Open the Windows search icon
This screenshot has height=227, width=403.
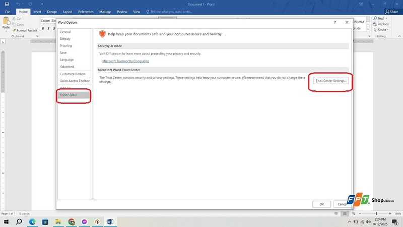pos(19,221)
